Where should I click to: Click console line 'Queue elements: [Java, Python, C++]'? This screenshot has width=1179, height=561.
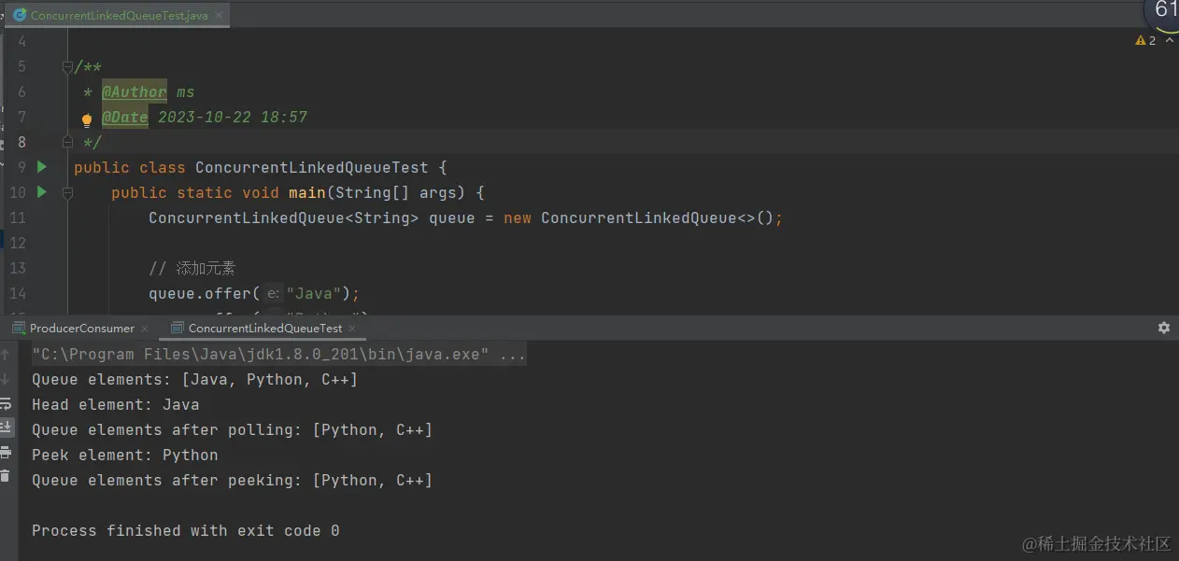195,380
